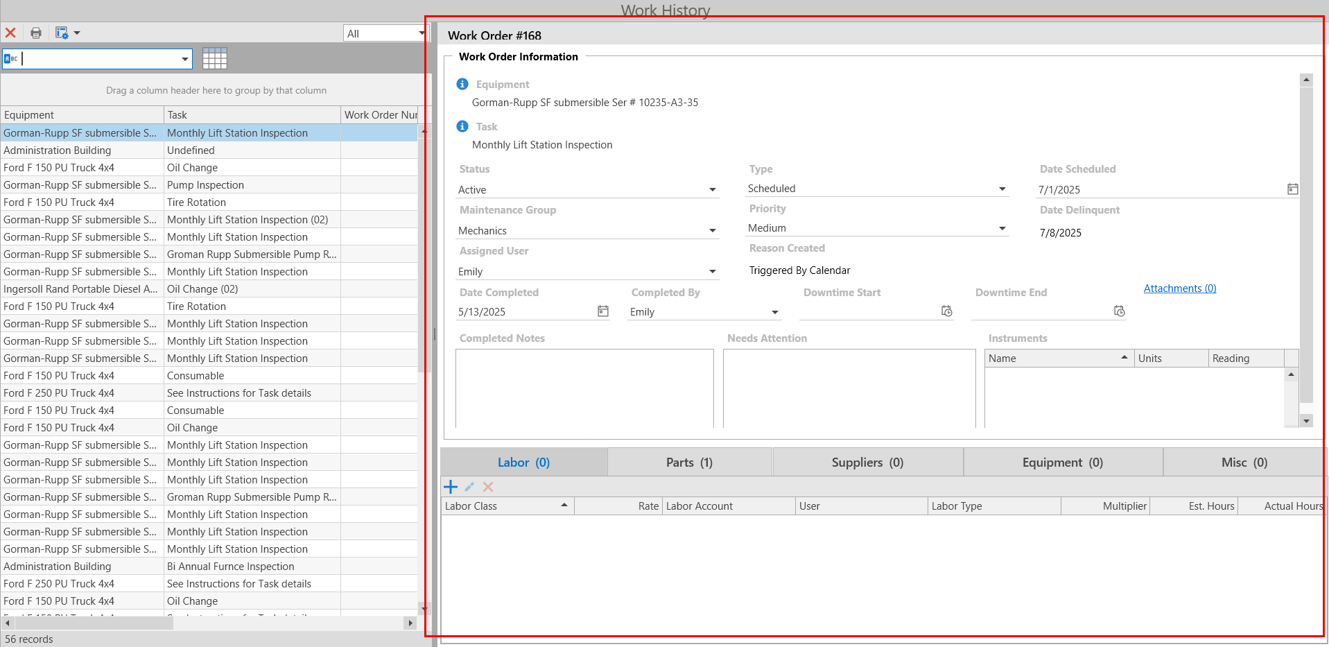
Task: Switch to the Parts (1) tab
Action: (690, 462)
